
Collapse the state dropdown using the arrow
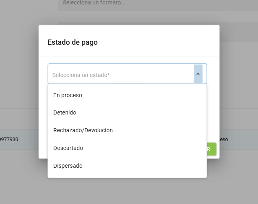(x=198, y=74)
